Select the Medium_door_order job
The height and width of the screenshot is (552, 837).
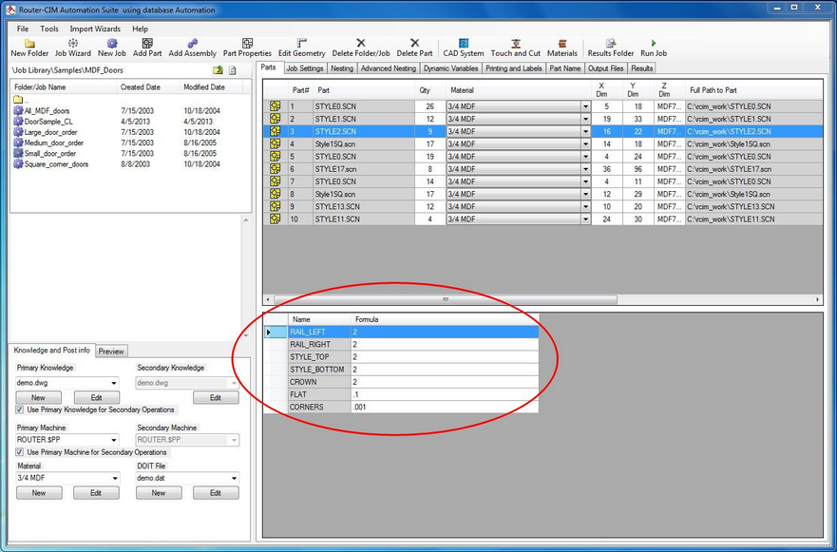click(54, 143)
